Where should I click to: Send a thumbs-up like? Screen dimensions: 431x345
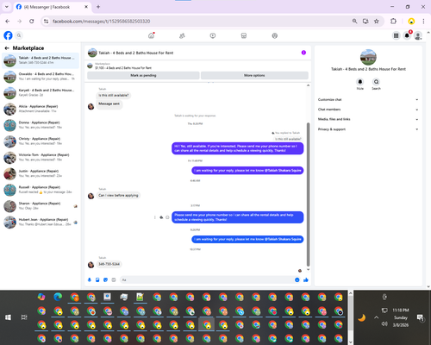pos(306,279)
